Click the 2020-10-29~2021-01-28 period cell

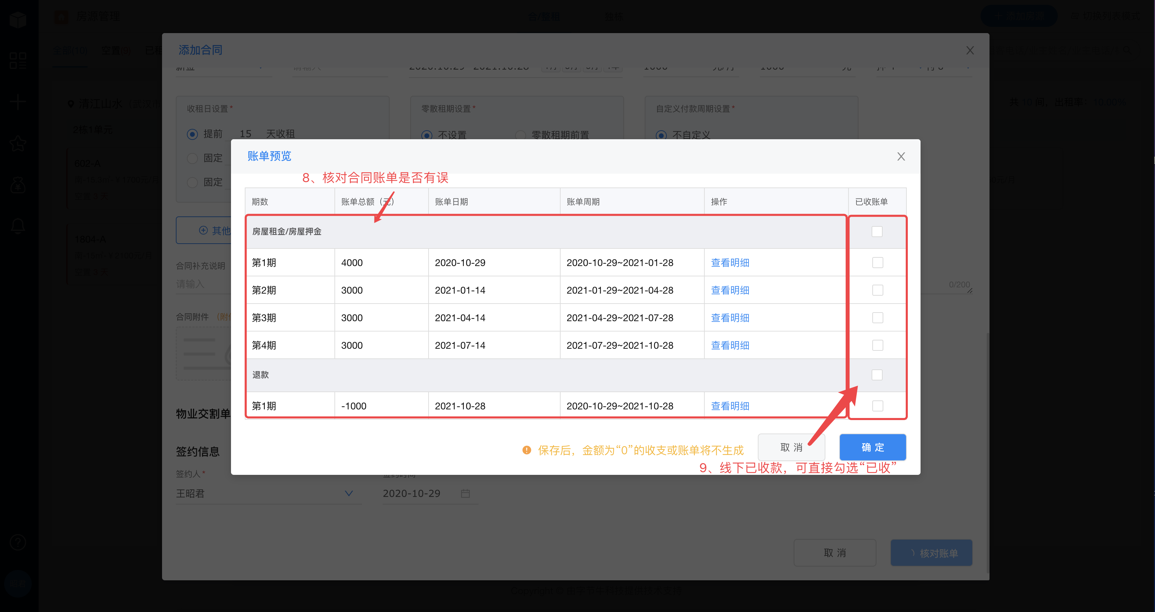(x=632, y=263)
